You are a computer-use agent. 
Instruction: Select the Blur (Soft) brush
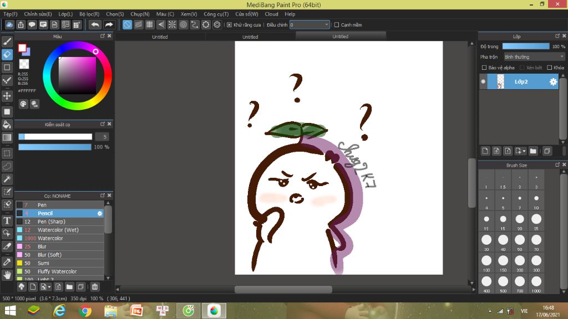click(x=60, y=255)
